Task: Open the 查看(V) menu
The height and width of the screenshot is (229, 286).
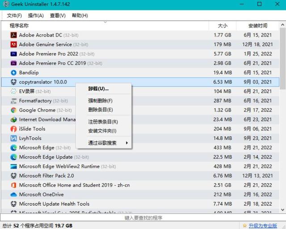Action: (58, 16)
